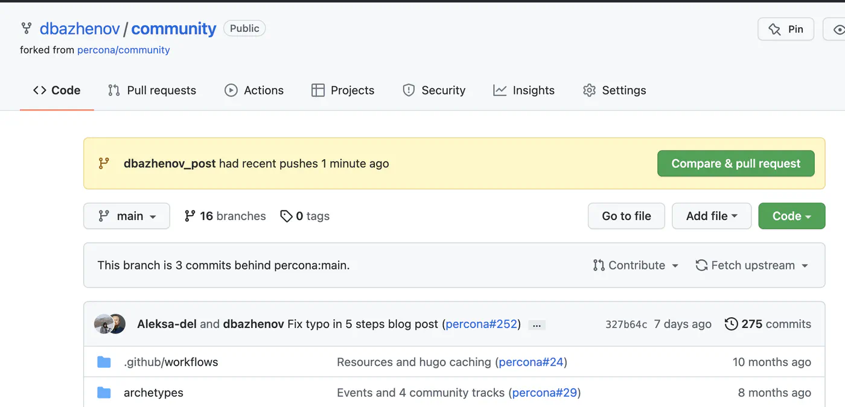This screenshot has height=407, width=845.
Task: Click the This branch is 3 commits behind text
Action: [x=223, y=265]
